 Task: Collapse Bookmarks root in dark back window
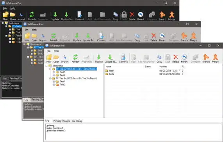(3, 23)
